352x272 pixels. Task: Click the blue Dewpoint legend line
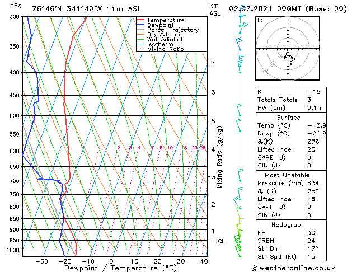(140, 25)
